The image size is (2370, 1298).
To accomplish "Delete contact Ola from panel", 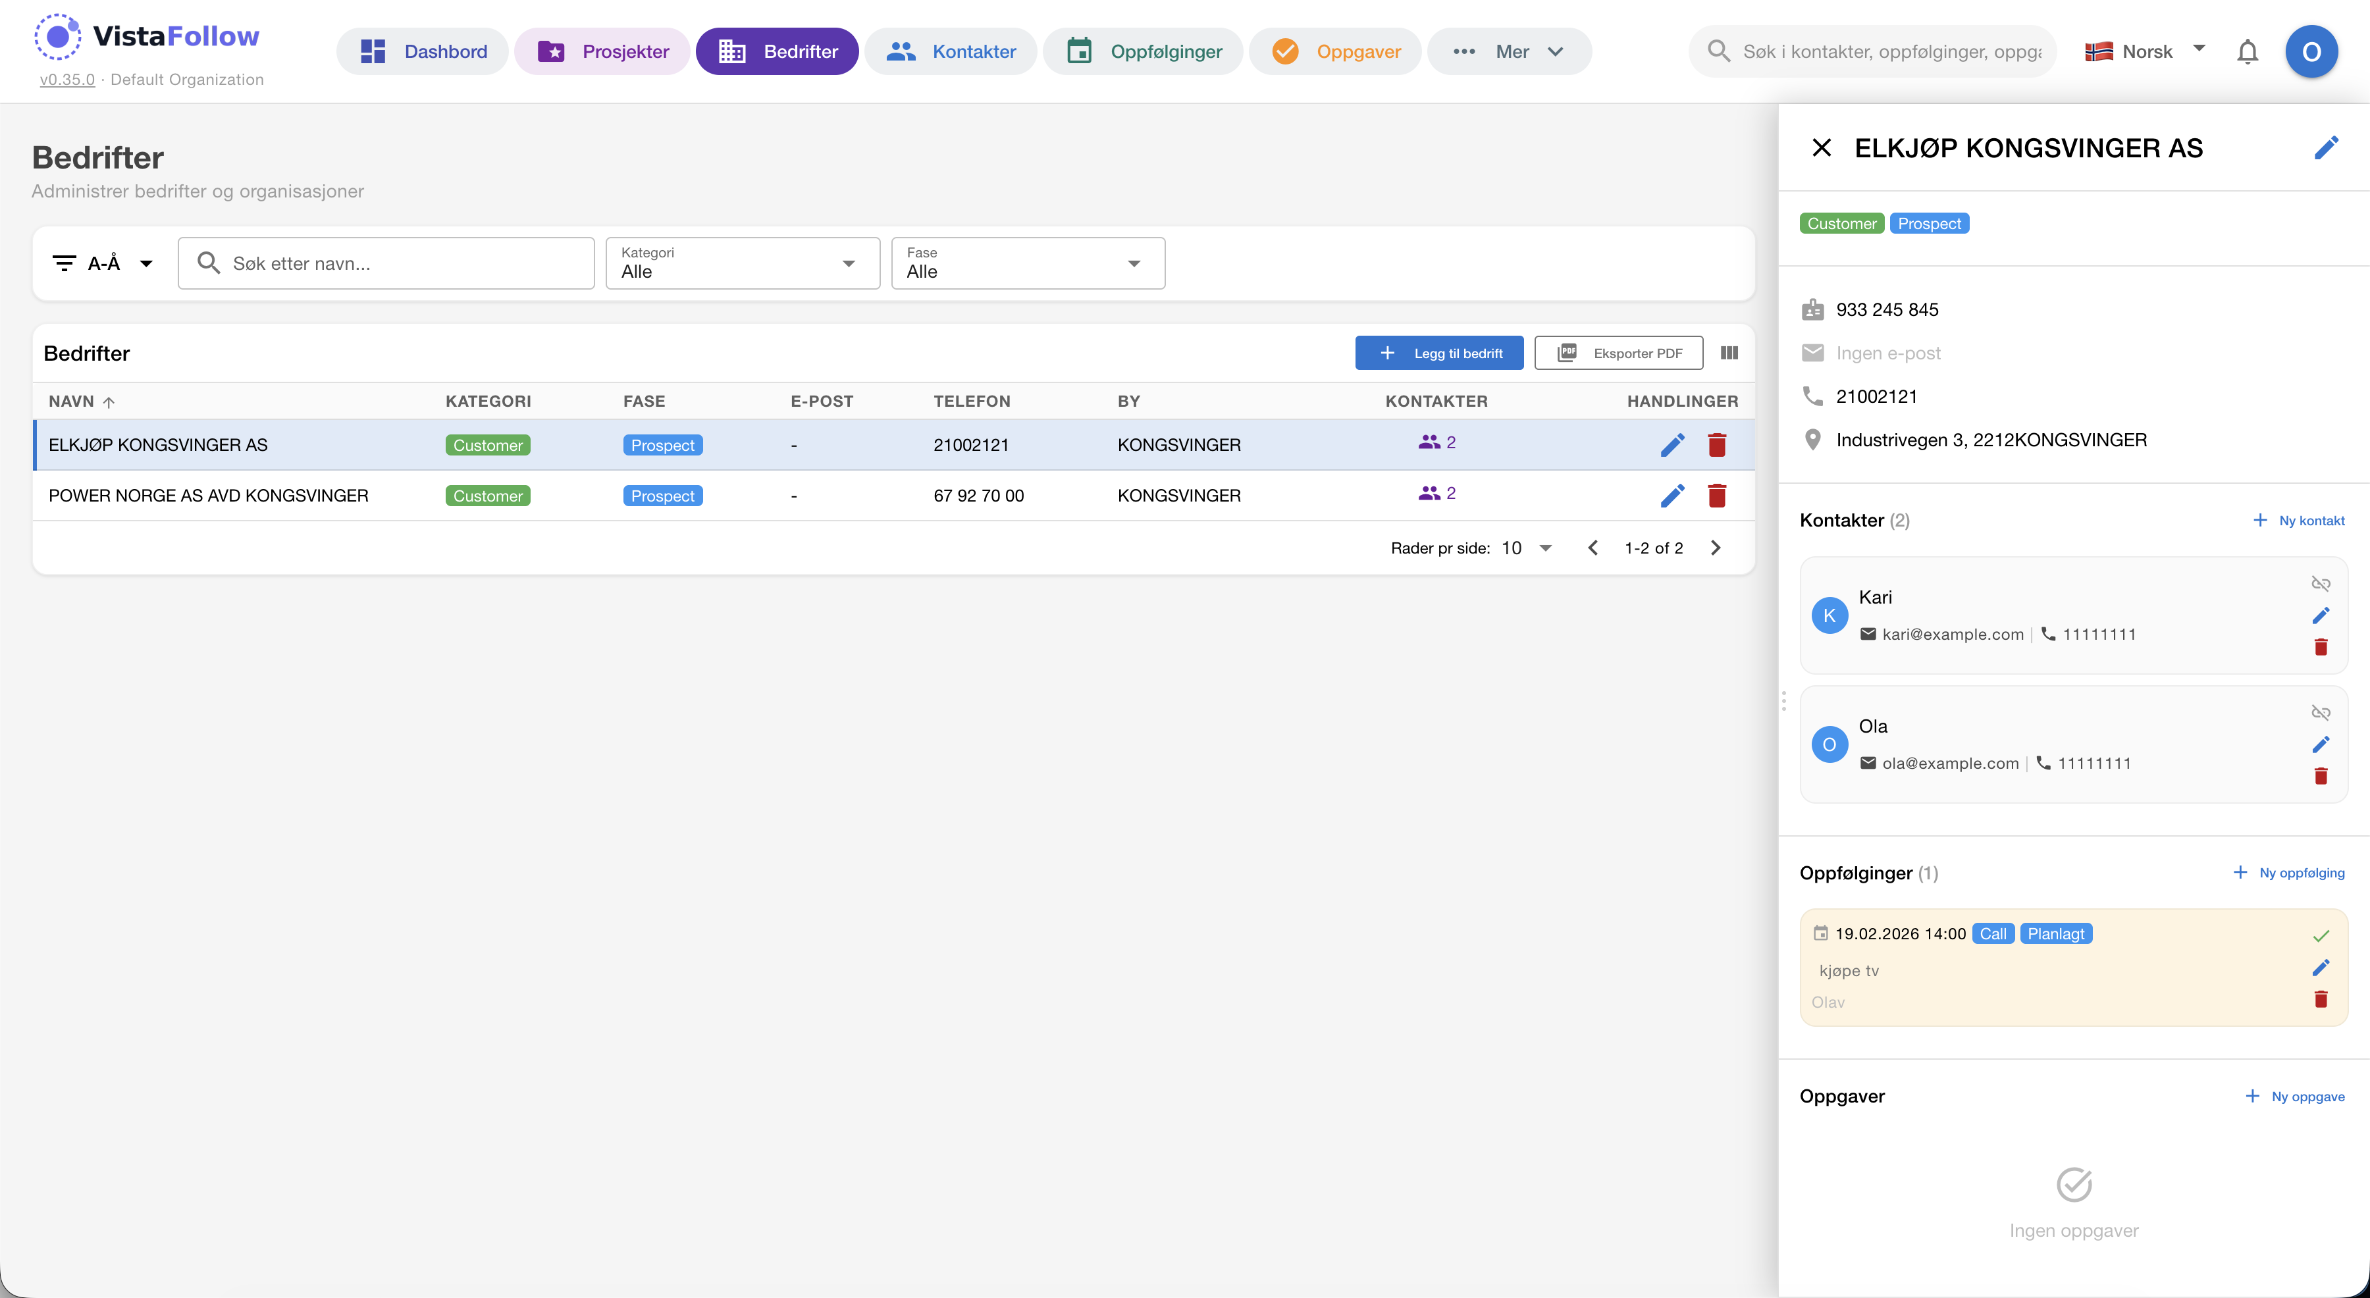I will (2321, 777).
